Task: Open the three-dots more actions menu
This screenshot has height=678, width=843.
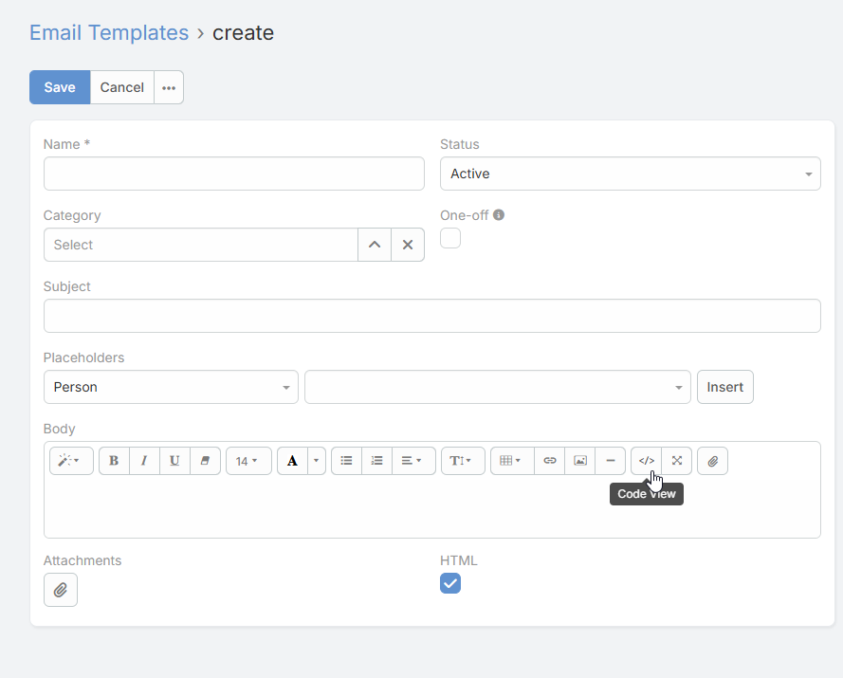Action: coord(169,87)
